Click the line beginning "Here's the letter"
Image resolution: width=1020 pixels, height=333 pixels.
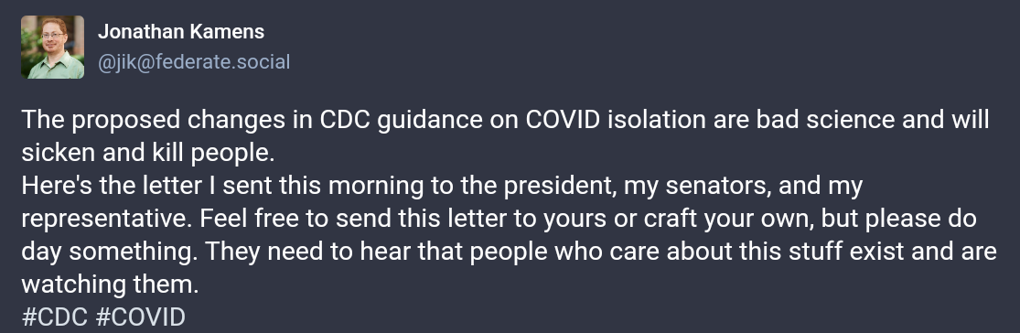[x=443, y=186]
